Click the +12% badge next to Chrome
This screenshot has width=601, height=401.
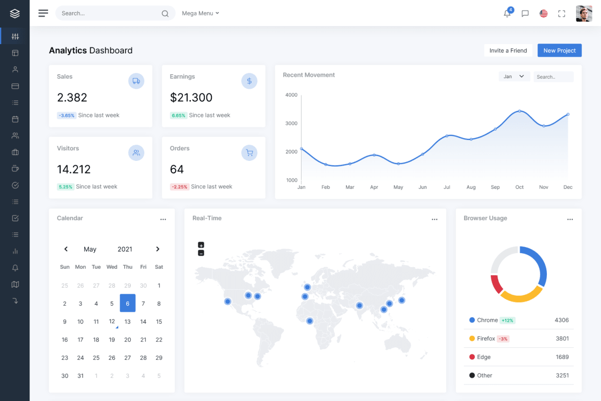click(x=507, y=320)
